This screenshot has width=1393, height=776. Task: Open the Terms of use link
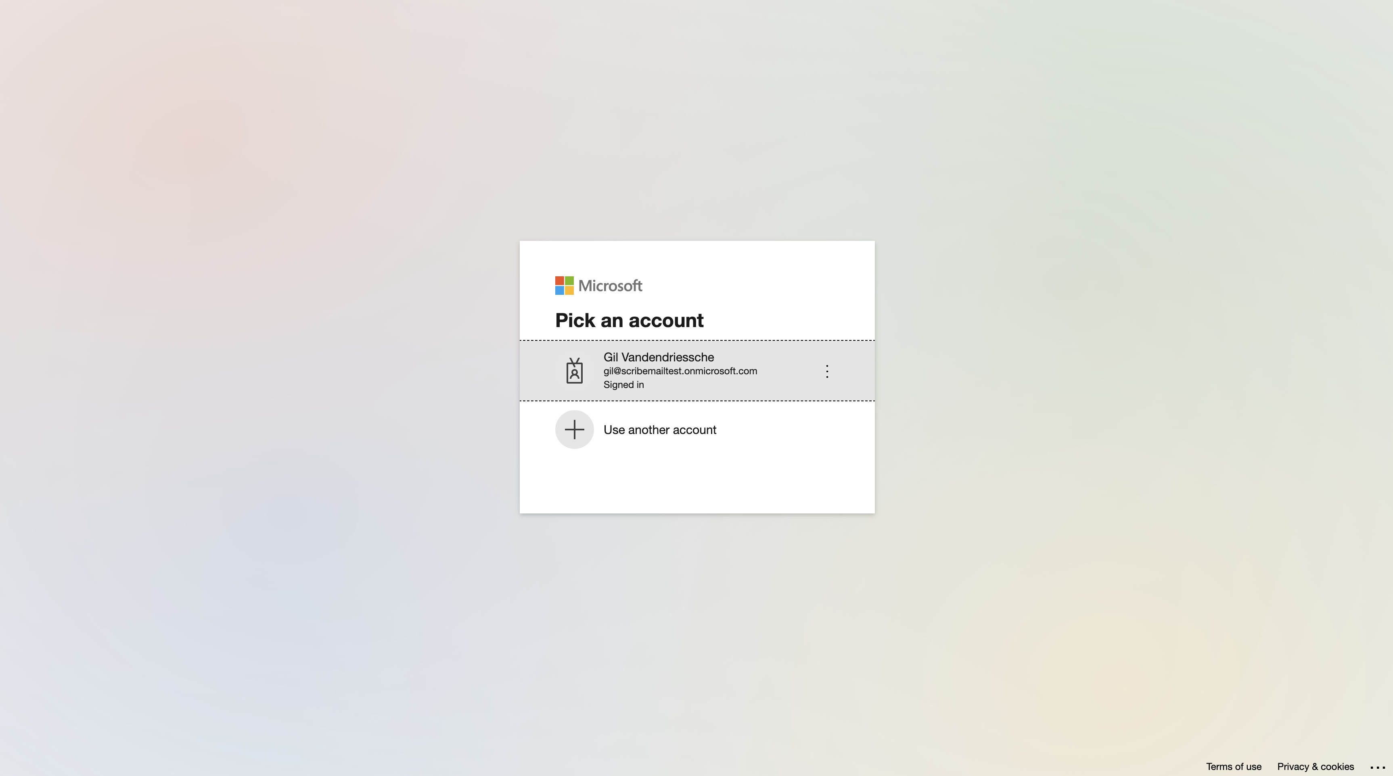1234,766
